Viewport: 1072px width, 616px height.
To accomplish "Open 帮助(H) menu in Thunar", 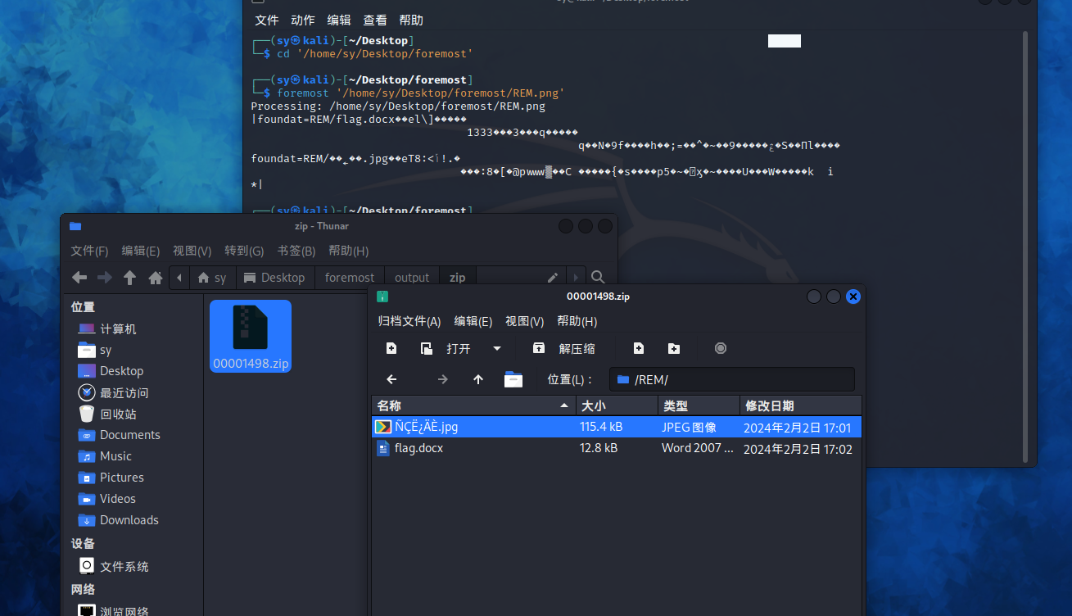I will click(349, 251).
